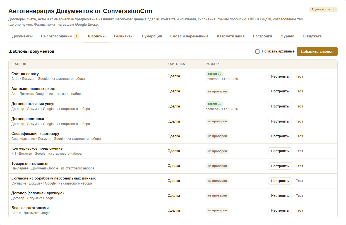The width and height of the screenshot is (346, 225).
Task: Show the "О виджете" tab
Action: pos(312,36)
